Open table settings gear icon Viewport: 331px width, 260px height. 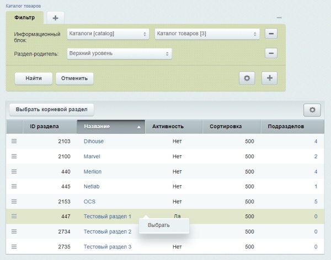[x=312, y=110]
